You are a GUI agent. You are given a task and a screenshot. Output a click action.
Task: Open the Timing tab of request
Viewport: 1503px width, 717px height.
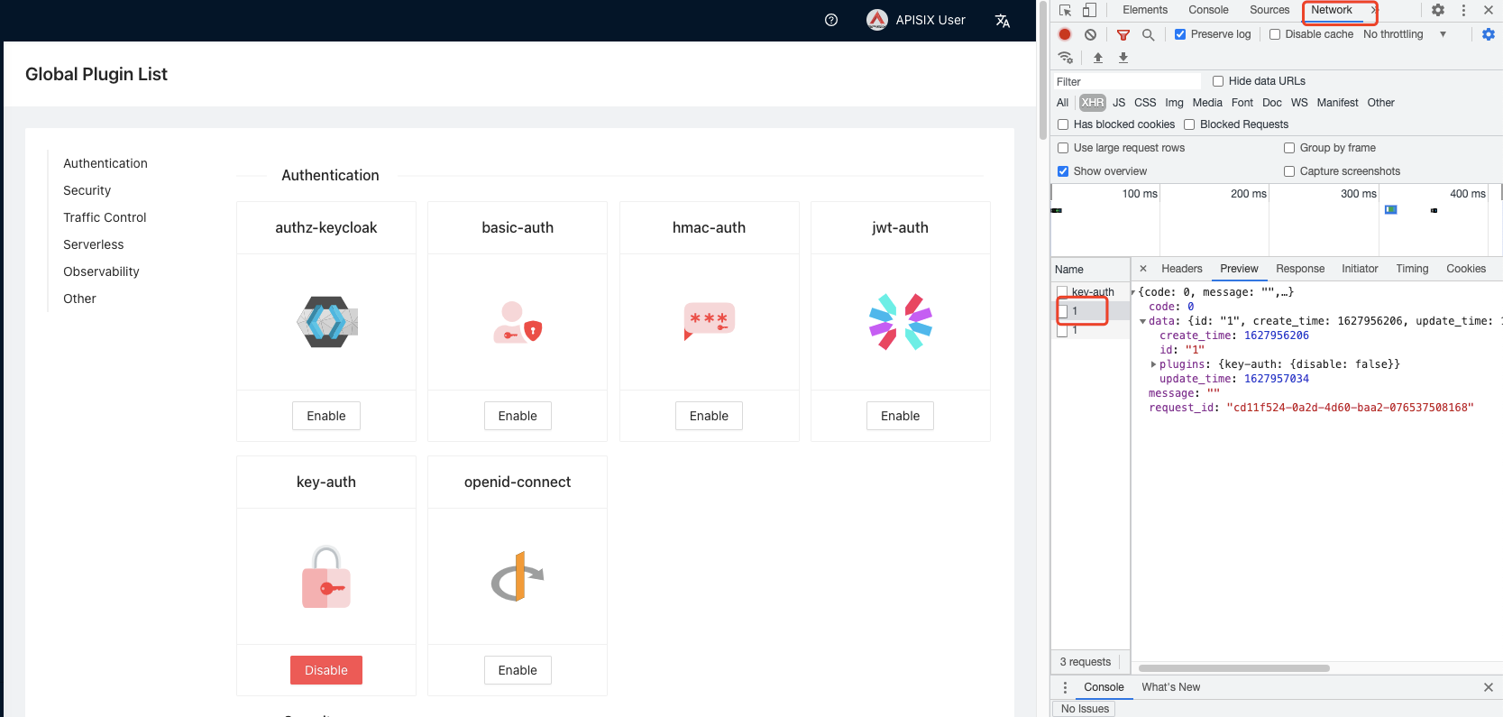pos(1412,269)
